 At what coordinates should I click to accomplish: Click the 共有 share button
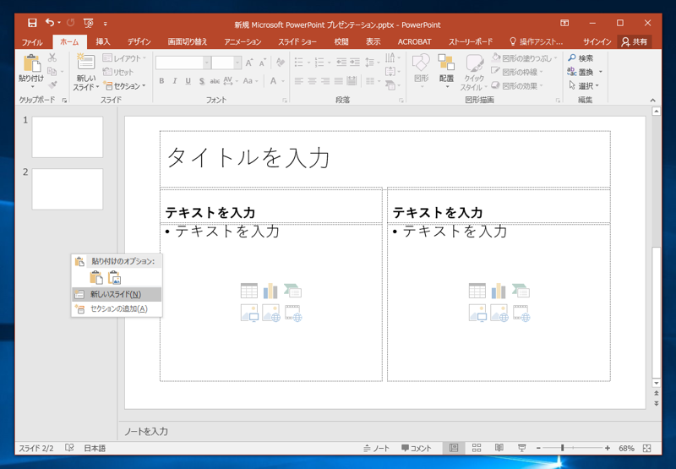(635, 41)
